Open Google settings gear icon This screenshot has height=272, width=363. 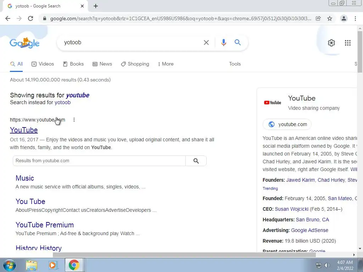(331, 43)
